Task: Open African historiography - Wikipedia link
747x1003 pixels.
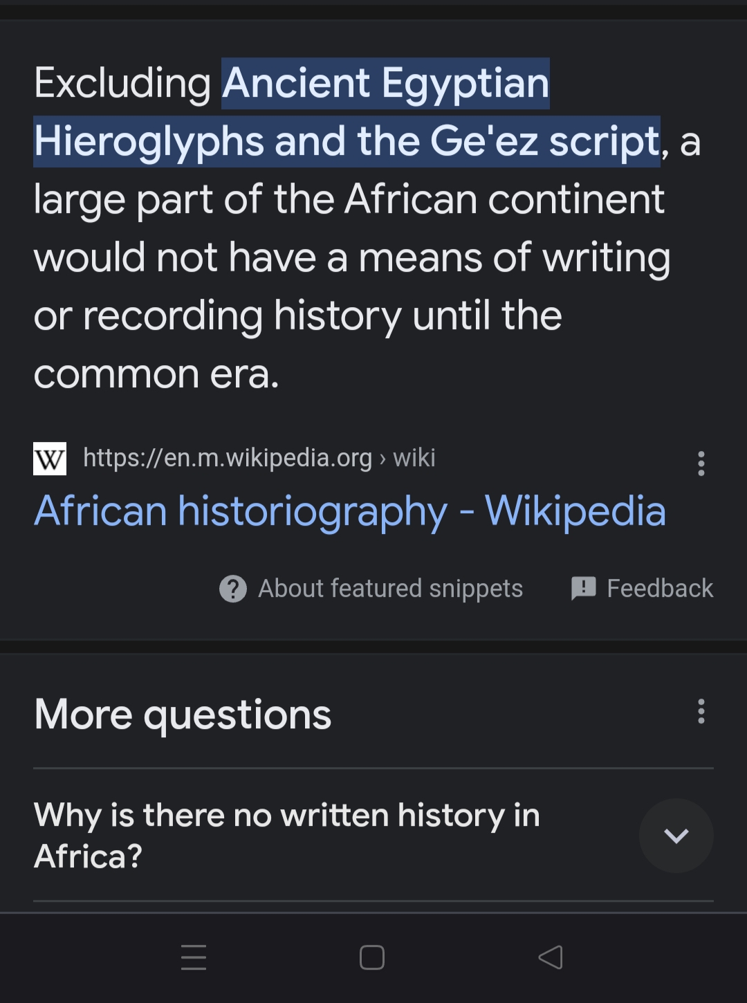Action: point(349,511)
